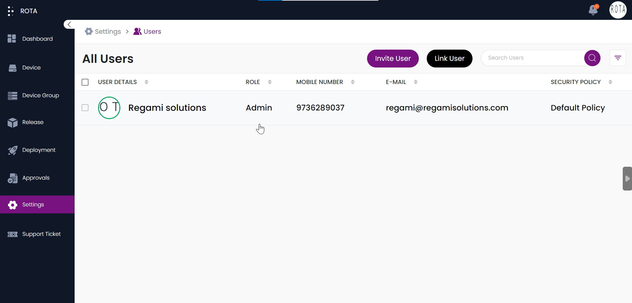The image size is (632, 303).
Task: Click the Dashboard icon in sidebar
Action: (12, 39)
